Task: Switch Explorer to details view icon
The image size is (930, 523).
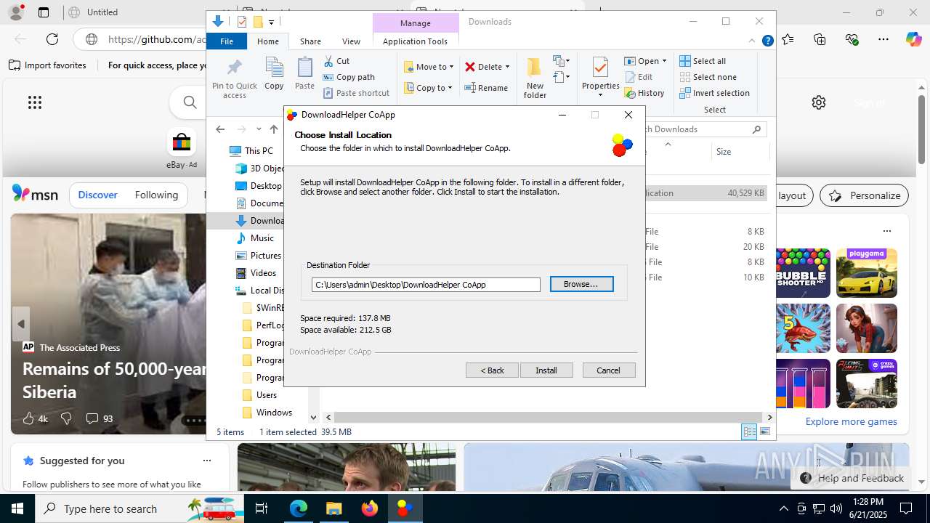Action: [749, 432]
